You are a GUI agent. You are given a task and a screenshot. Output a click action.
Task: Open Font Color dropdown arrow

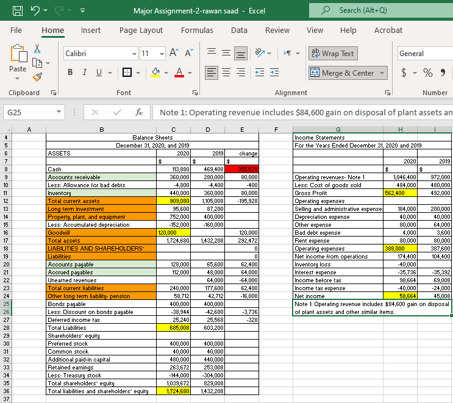190,73
